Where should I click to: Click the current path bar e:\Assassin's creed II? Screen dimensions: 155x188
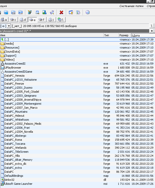pyautogui.click(x=75, y=31)
